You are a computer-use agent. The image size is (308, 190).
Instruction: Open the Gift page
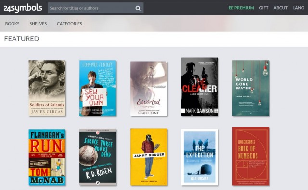tap(263, 8)
